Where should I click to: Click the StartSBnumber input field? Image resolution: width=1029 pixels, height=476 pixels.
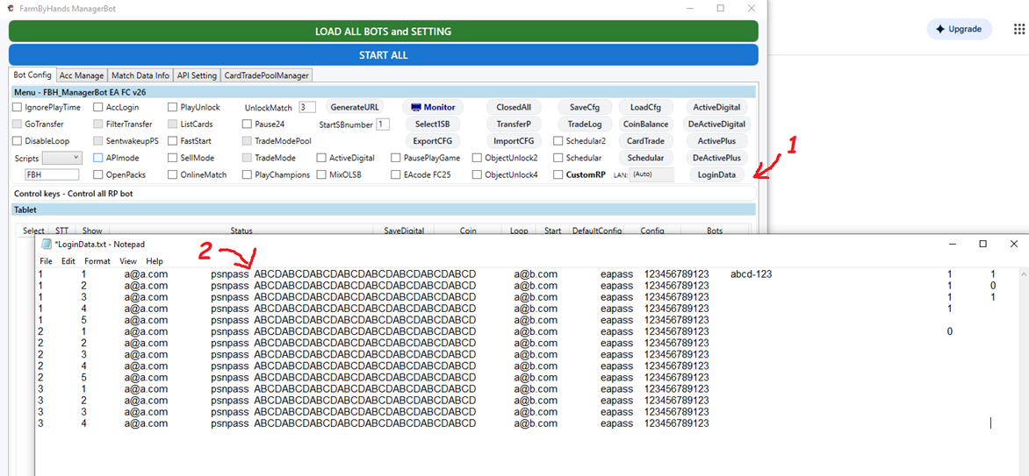pyautogui.click(x=383, y=124)
